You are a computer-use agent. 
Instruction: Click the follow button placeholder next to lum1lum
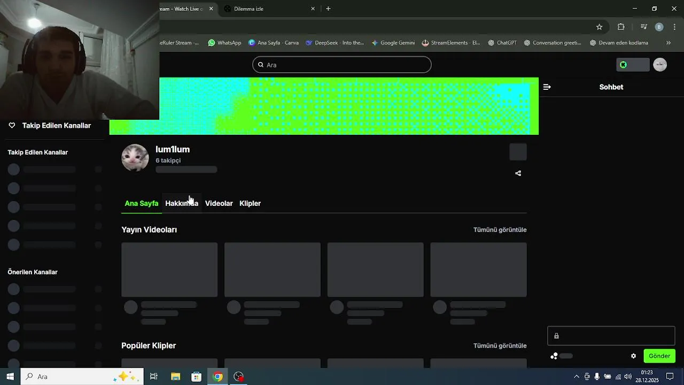point(518,152)
